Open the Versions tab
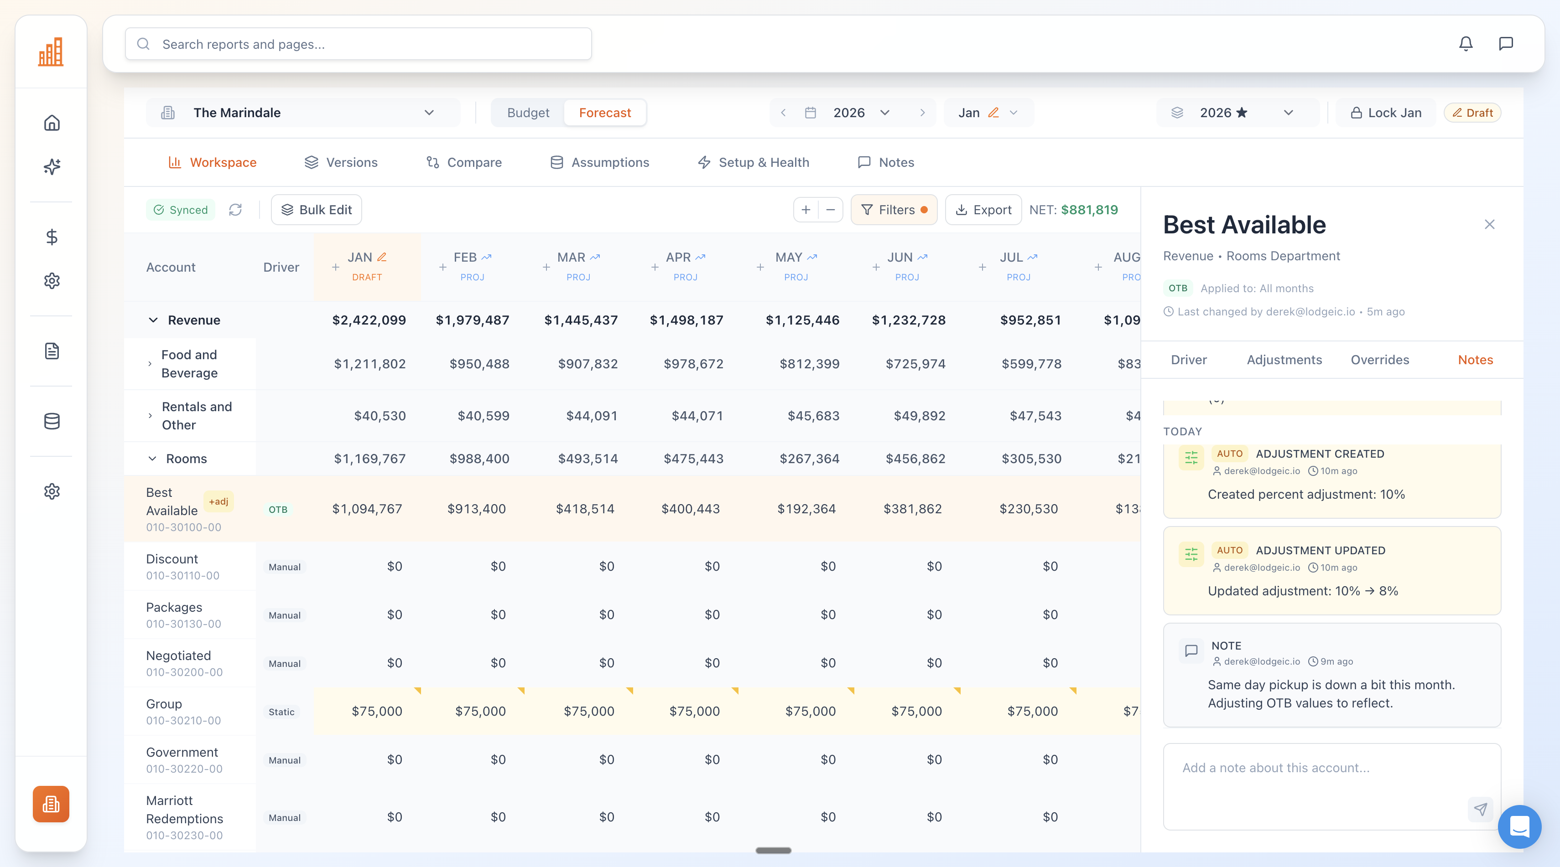 click(341, 162)
